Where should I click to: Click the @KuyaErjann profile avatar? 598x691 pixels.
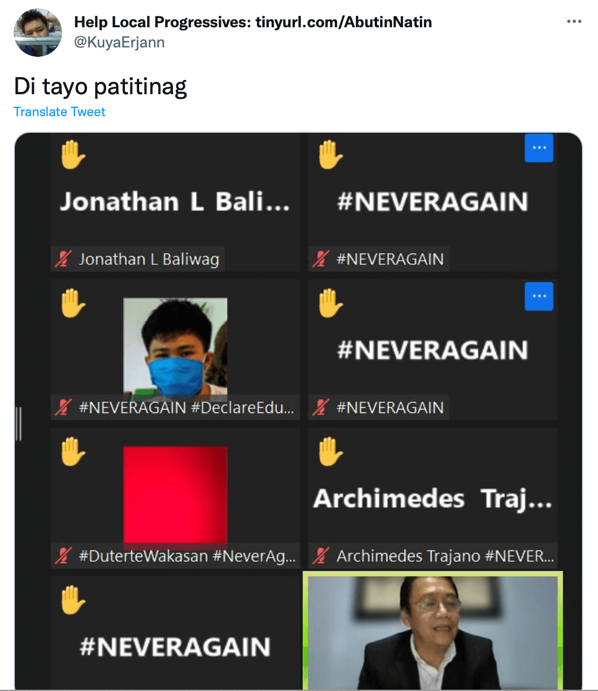(37, 32)
